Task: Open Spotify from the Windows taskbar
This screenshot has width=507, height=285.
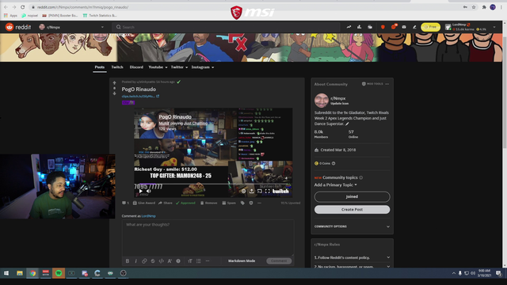Action: [59, 273]
